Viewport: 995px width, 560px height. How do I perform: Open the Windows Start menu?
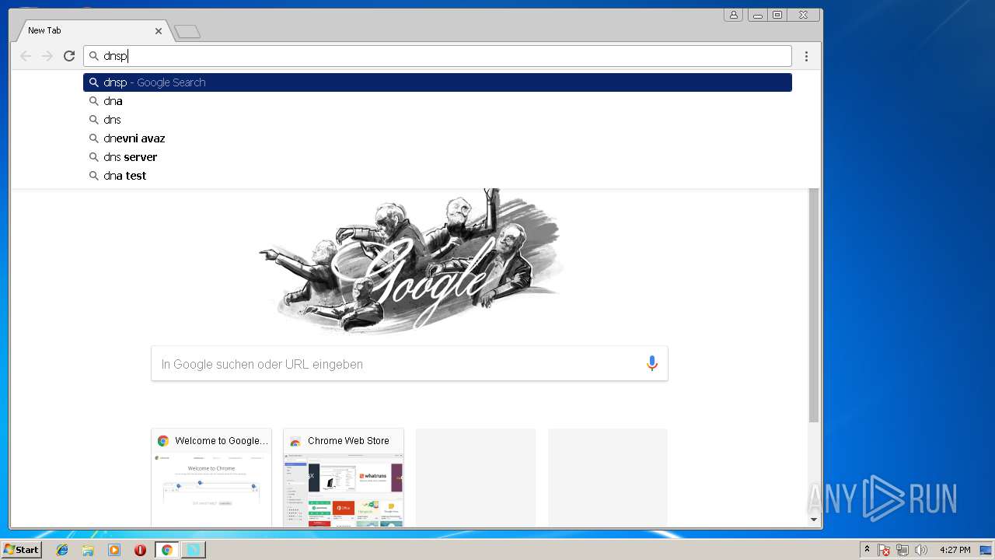pos(21,550)
